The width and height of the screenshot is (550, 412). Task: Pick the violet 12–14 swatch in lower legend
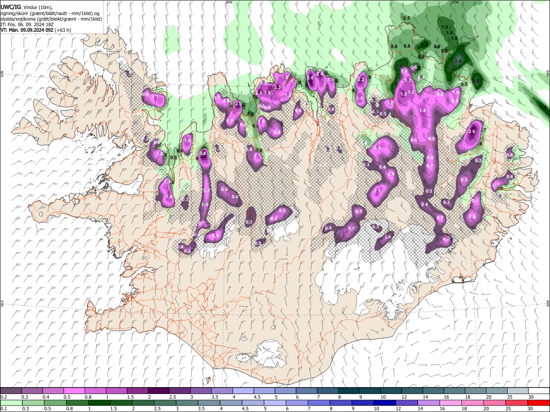pyautogui.click(x=406, y=403)
